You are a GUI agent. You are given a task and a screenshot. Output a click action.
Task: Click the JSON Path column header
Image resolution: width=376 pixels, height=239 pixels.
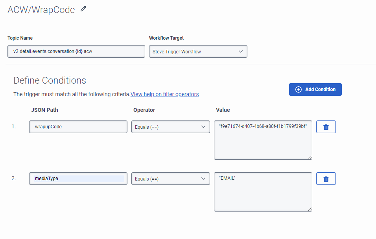(44, 110)
